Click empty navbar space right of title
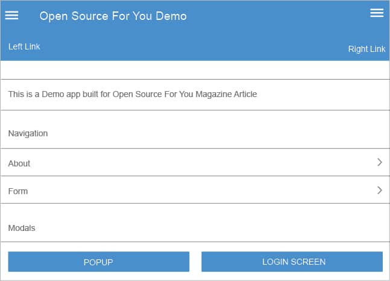This screenshot has height=281, width=390. click(x=278, y=16)
